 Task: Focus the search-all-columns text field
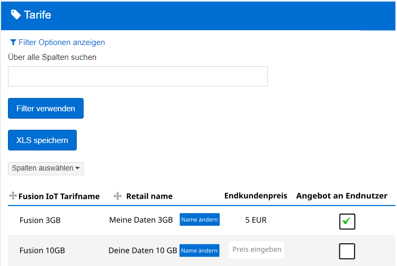tap(138, 76)
